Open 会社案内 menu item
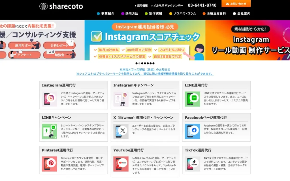 point(242,14)
